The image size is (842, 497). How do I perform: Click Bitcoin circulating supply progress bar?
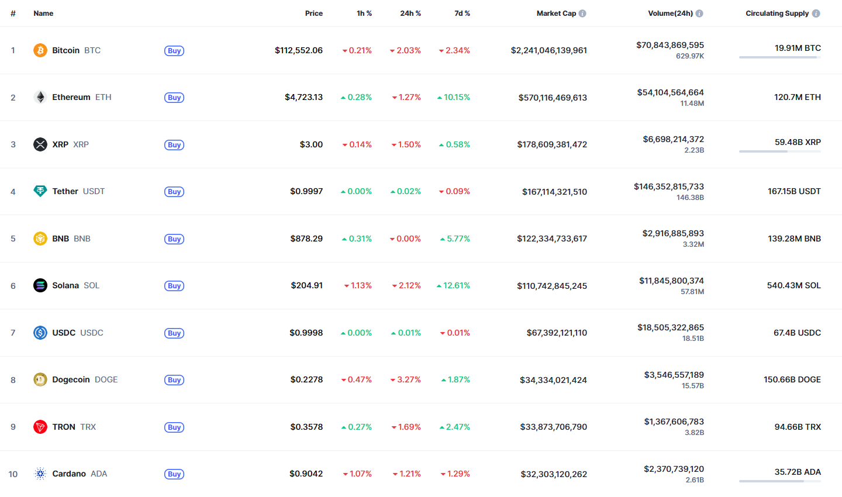click(x=780, y=57)
